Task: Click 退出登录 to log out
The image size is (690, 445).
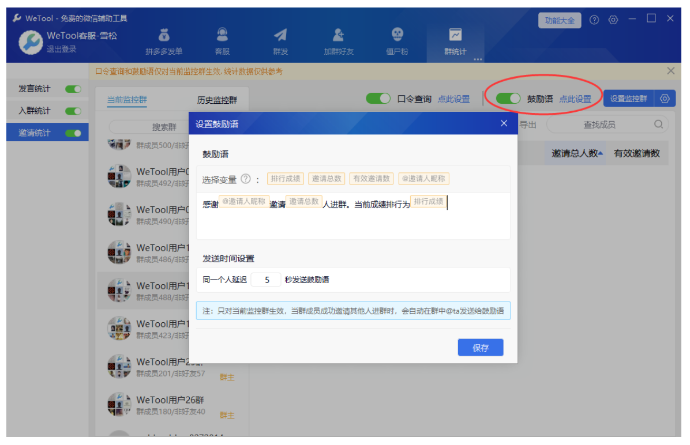Action: click(x=62, y=49)
